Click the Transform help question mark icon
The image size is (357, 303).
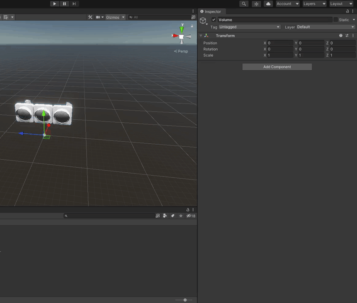click(x=340, y=35)
